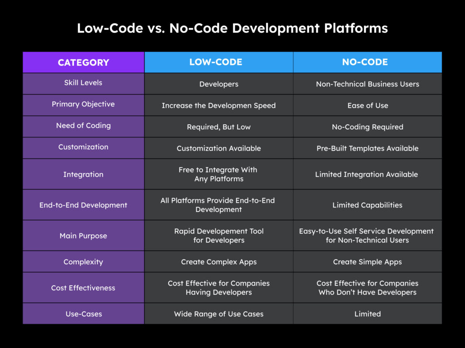Select the LOW-CODE column header
The height and width of the screenshot is (348, 465).
(219, 62)
